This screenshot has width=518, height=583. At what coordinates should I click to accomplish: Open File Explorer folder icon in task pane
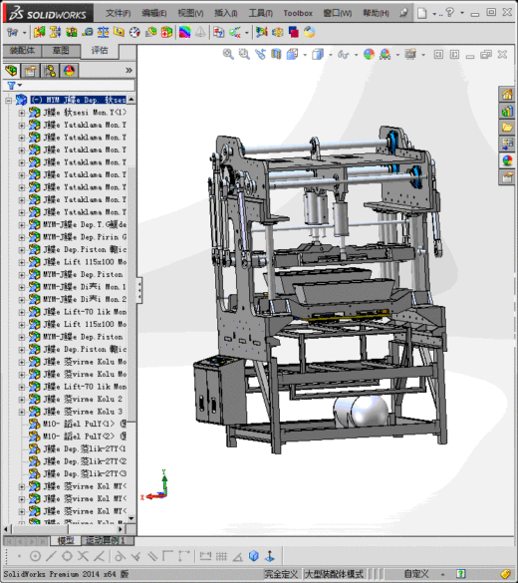(507, 128)
